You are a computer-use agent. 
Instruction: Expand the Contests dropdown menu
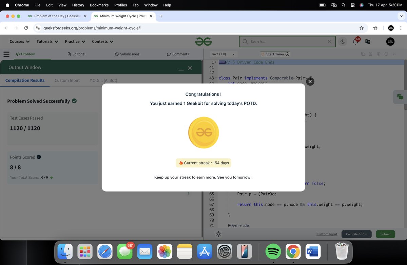[103, 41]
